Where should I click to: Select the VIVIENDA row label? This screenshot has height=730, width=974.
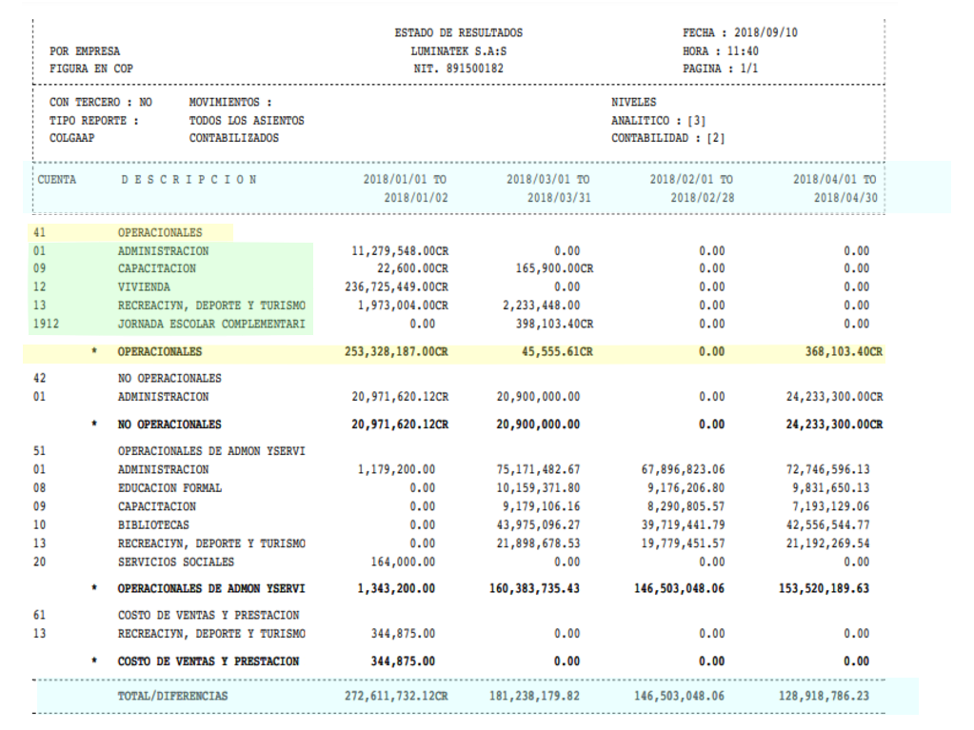(145, 287)
